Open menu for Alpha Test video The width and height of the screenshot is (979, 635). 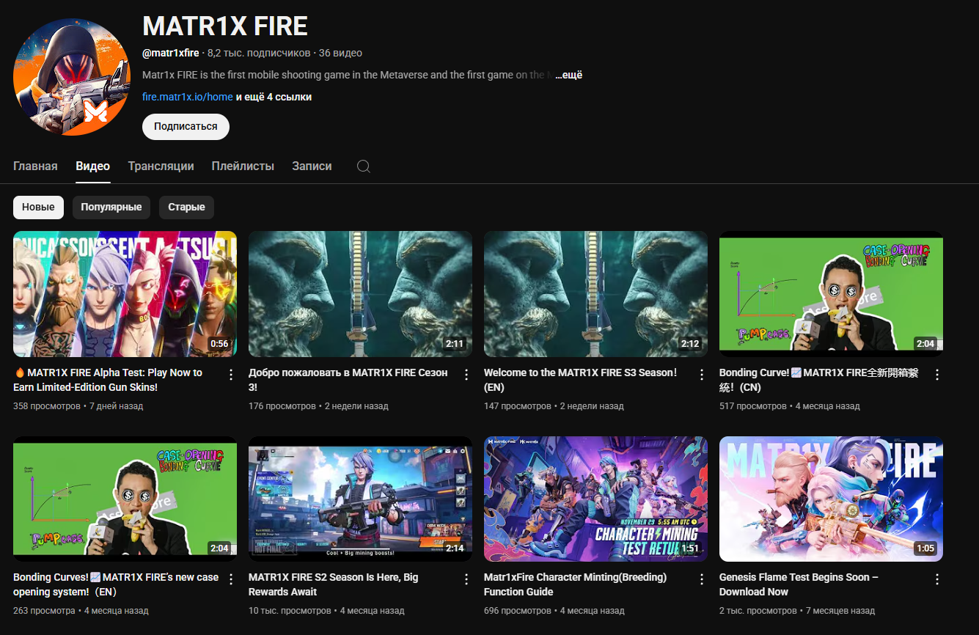click(x=231, y=375)
